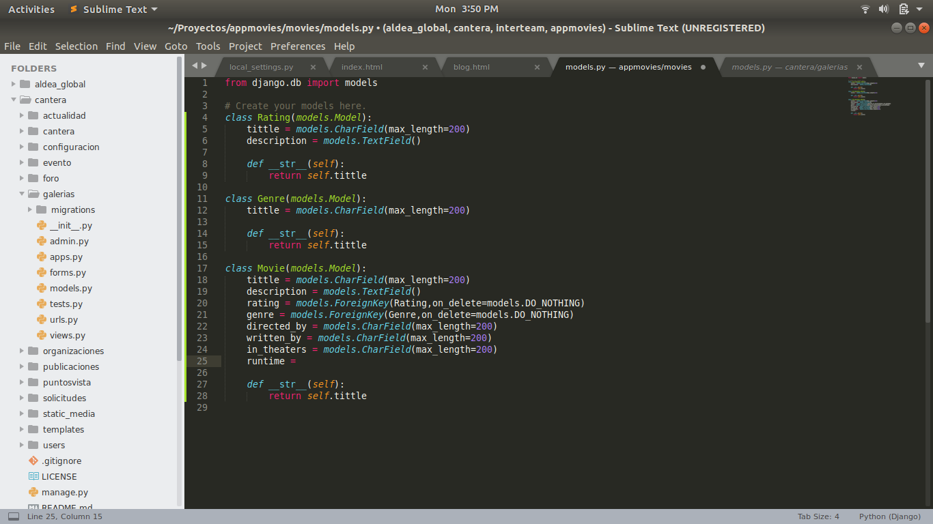Expand the organizaciones folder
This screenshot has width=933, height=524.
[x=21, y=351]
